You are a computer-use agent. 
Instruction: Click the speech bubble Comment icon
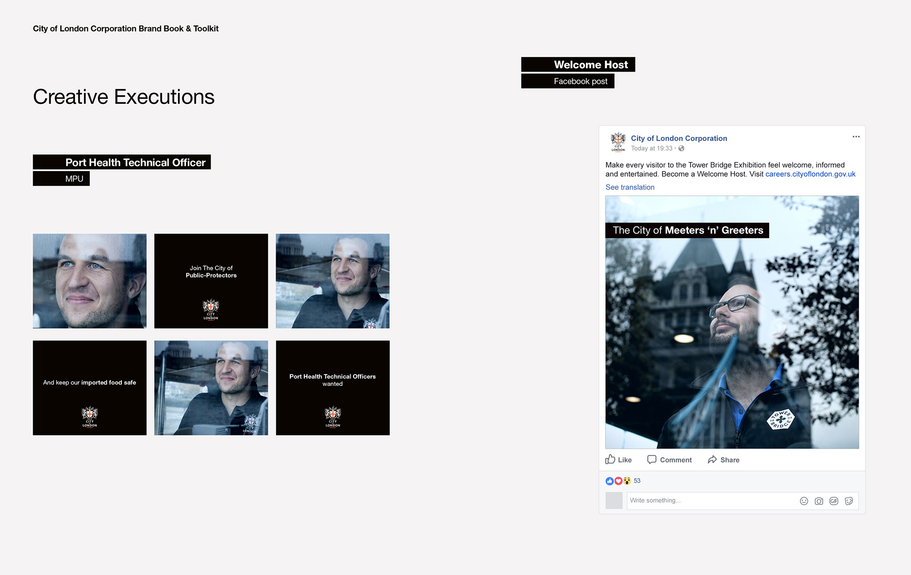click(x=652, y=459)
